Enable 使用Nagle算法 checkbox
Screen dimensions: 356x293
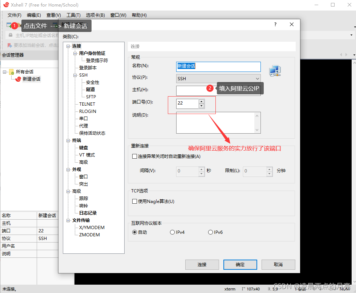(x=135, y=201)
